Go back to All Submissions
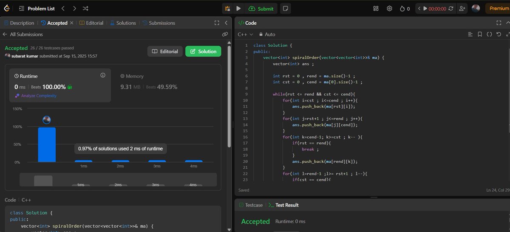The height and width of the screenshot is (232, 510). pos(23,34)
